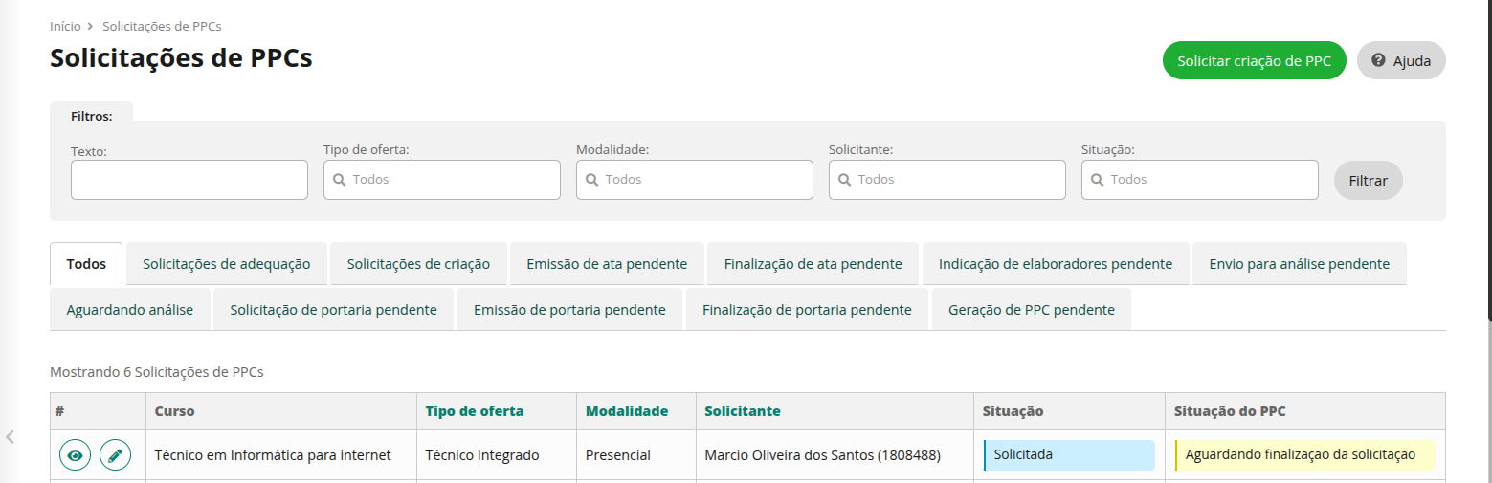
Task: Click the pencil edit icon for Técnico em Informática
Action: click(116, 455)
